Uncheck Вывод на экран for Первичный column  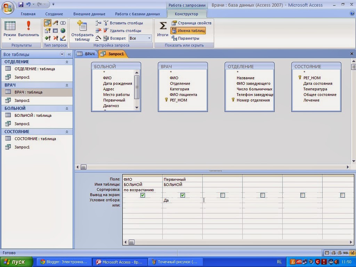tap(183, 195)
